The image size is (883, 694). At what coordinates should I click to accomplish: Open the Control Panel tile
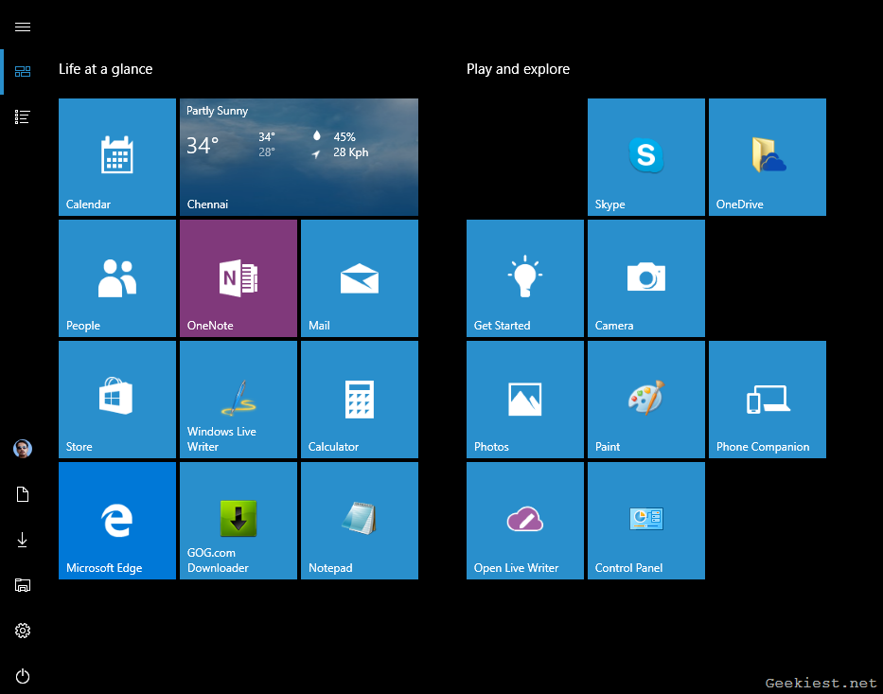pyautogui.click(x=646, y=521)
